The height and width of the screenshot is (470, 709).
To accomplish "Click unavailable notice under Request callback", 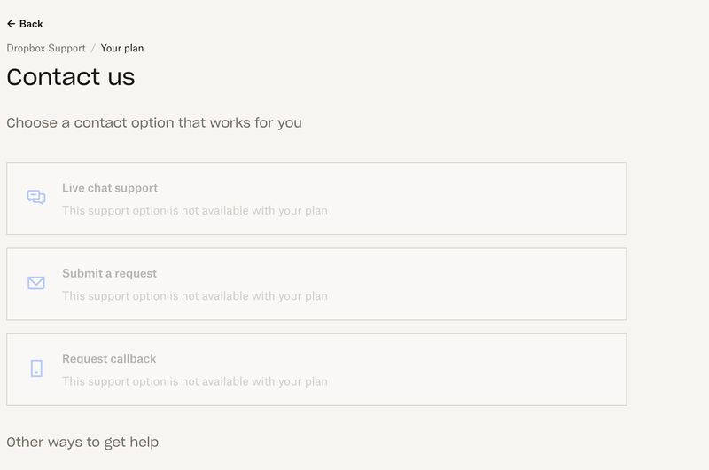I will tap(195, 381).
